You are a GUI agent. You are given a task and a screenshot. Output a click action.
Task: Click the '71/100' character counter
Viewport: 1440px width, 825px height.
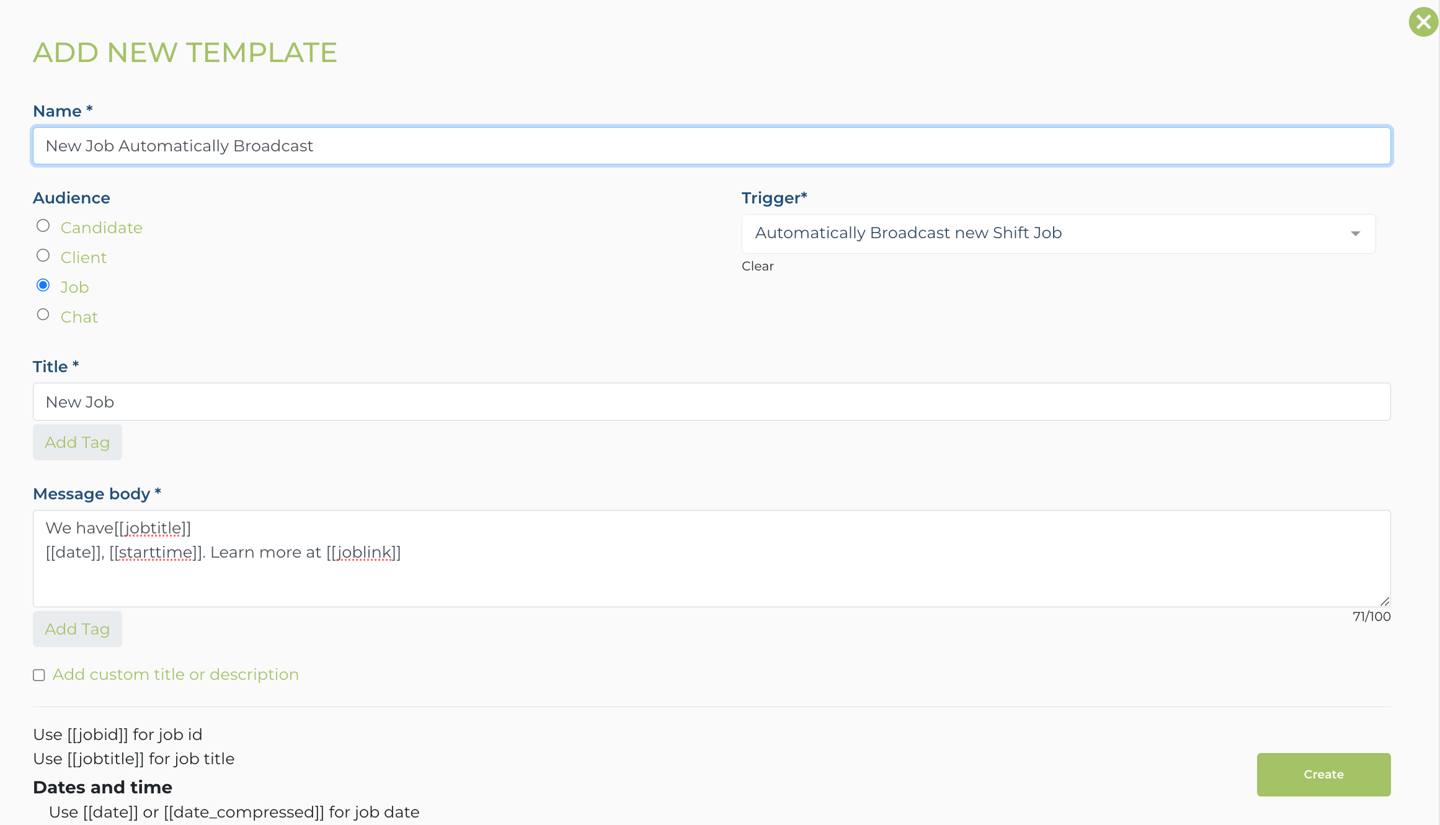[x=1371, y=617]
